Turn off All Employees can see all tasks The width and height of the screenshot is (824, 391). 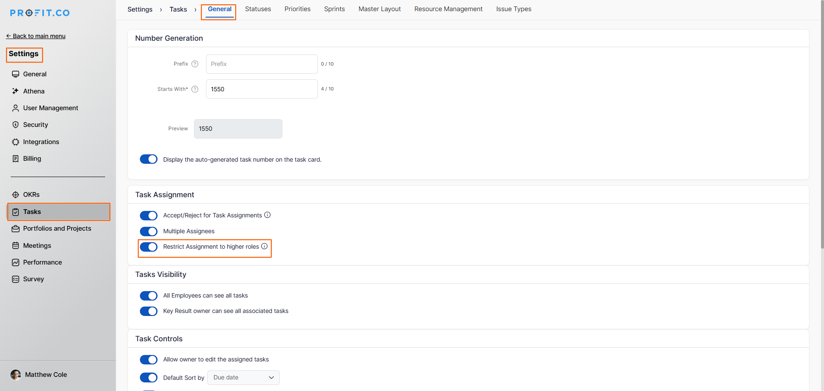tap(148, 296)
